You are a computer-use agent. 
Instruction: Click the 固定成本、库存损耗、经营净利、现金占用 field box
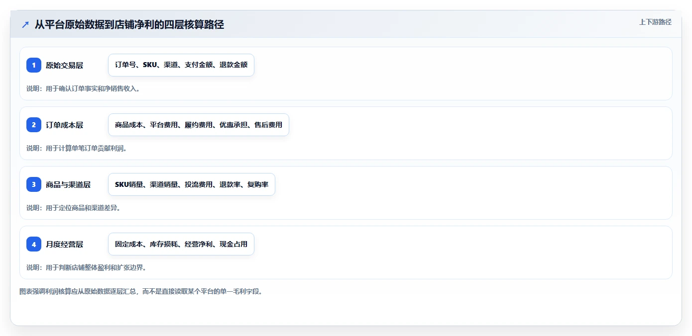tap(181, 244)
